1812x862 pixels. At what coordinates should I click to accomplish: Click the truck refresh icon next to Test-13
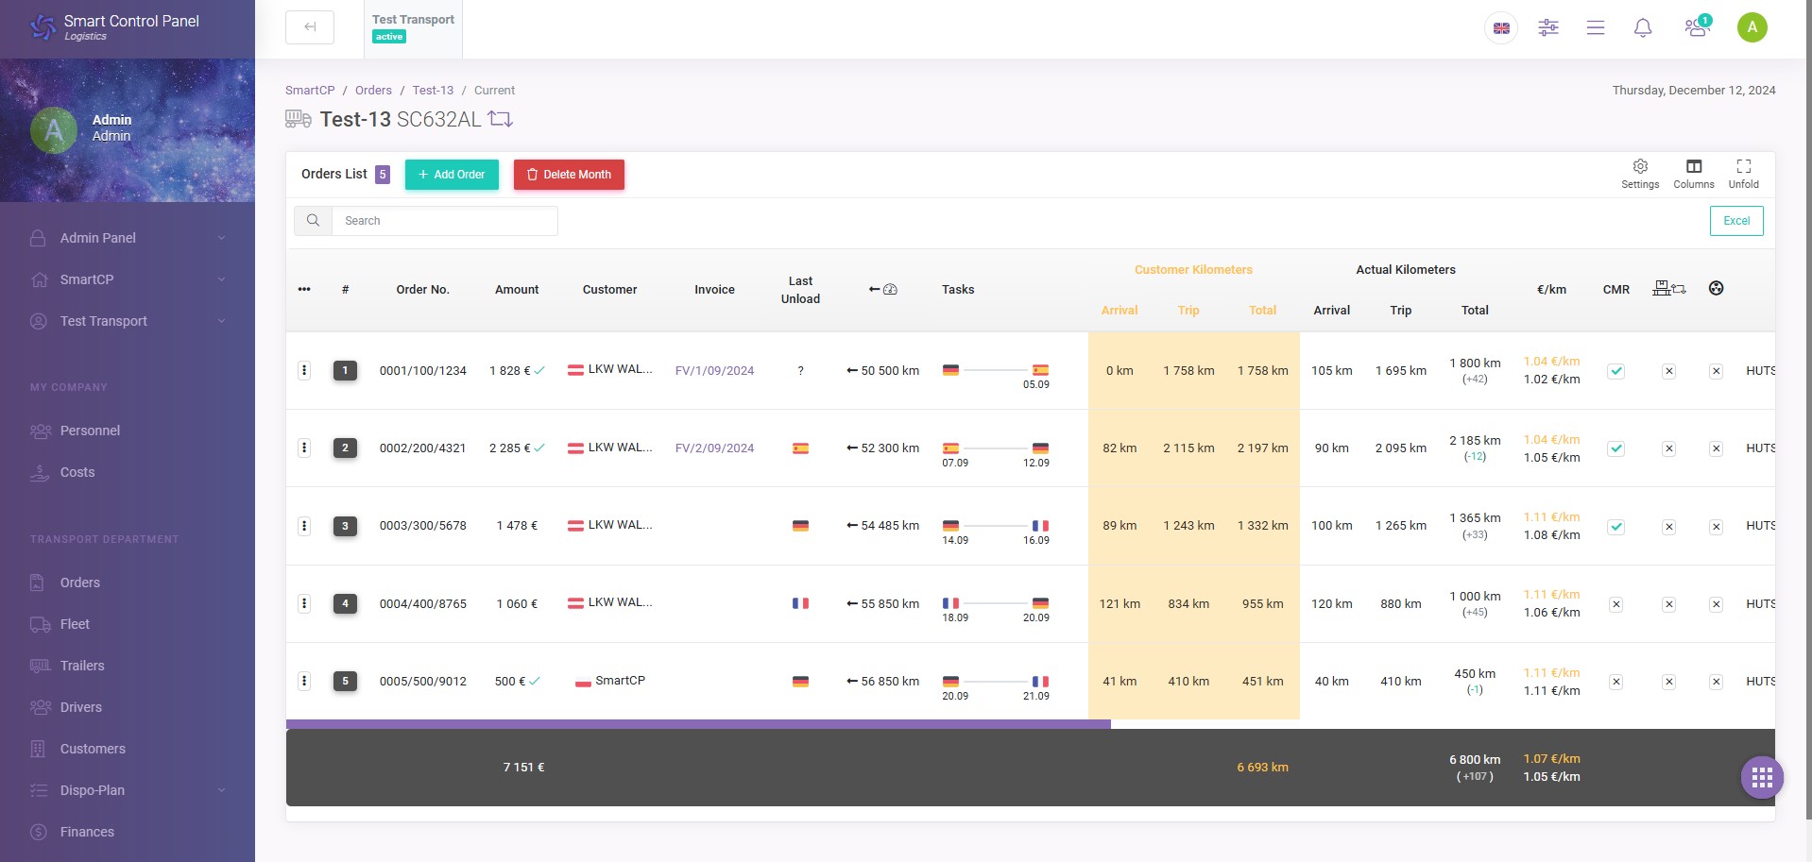pyautogui.click(x=502, y=118)
